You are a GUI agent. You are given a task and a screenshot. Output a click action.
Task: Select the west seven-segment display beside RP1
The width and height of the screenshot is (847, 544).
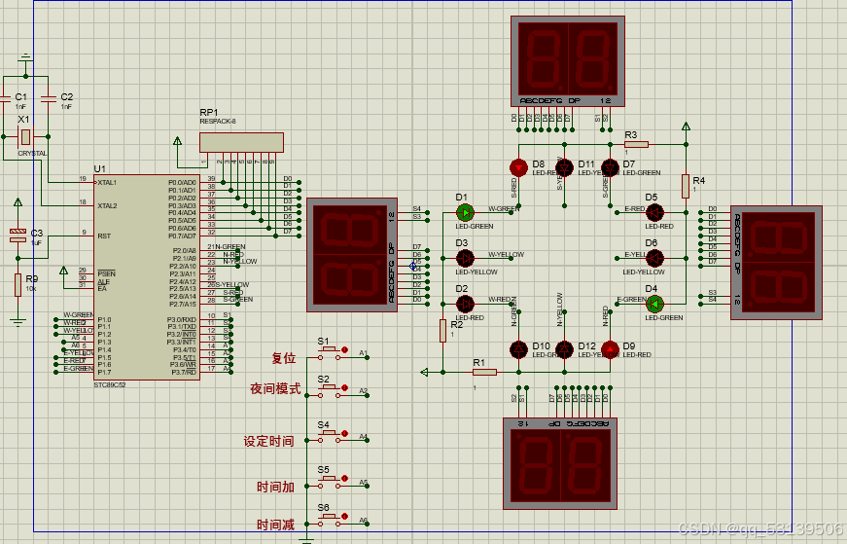(352, 255)
